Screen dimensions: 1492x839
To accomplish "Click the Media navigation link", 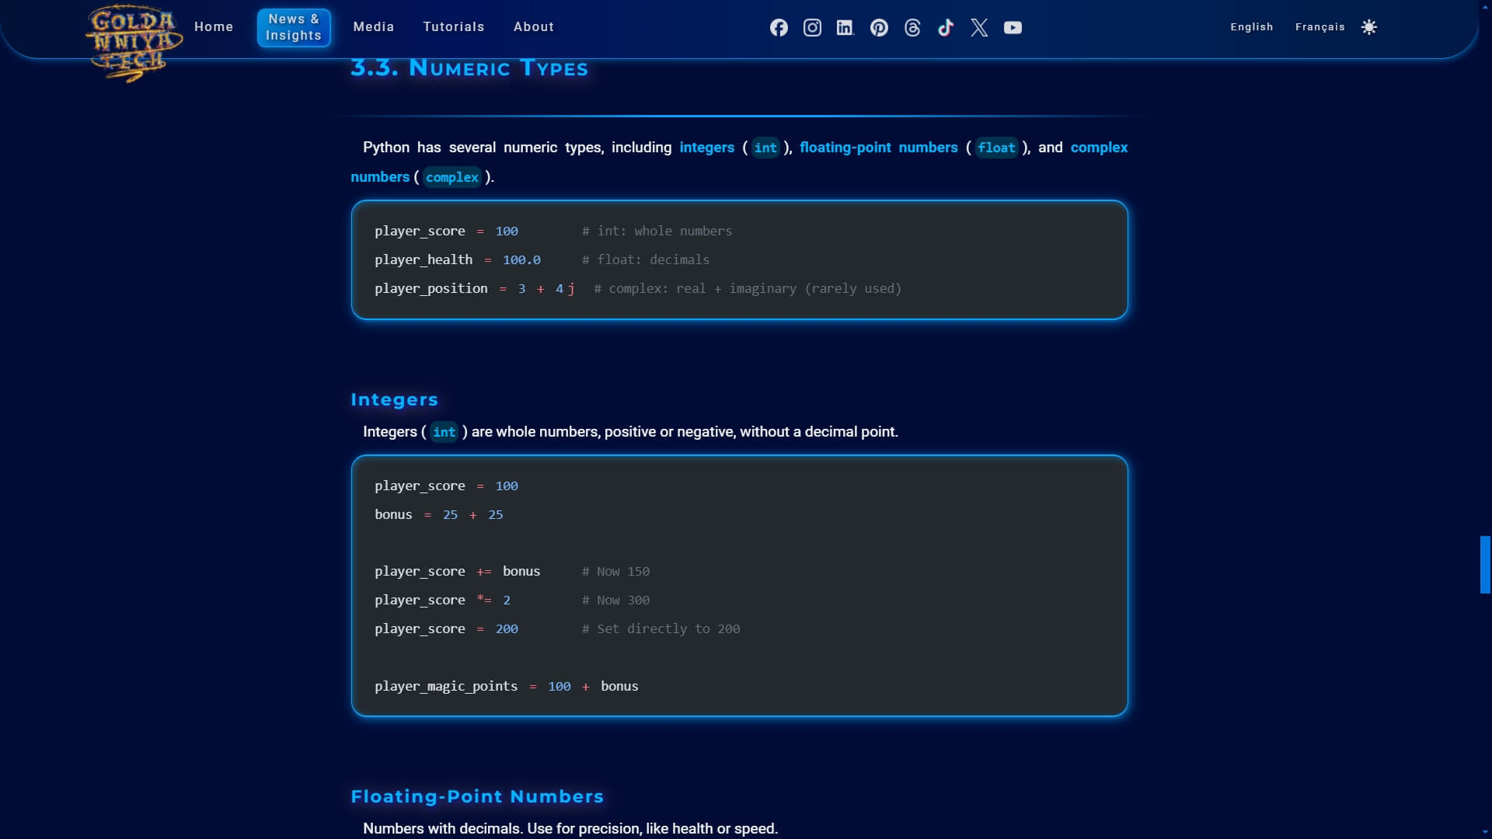I will [373, 26].
